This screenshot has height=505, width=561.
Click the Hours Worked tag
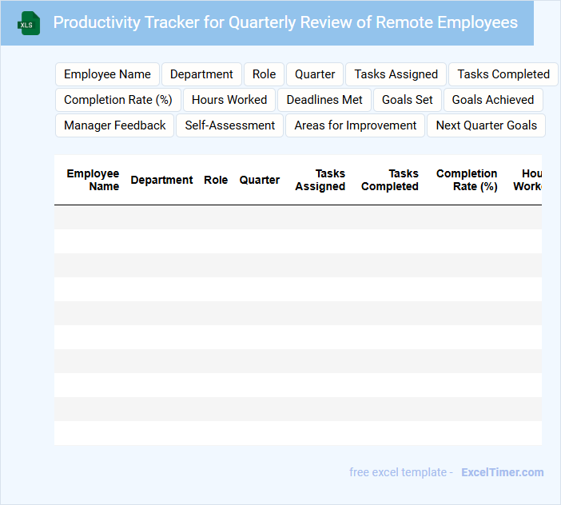pos(229,100)
